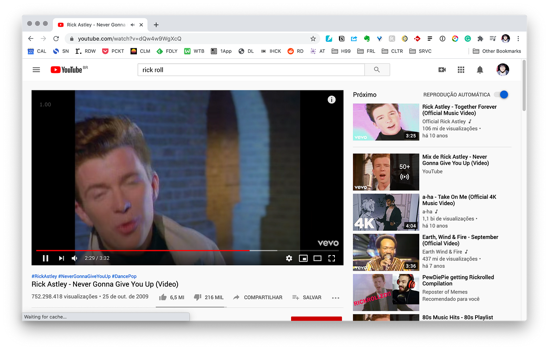Activate the miniplayer icon

coord(303,258)
